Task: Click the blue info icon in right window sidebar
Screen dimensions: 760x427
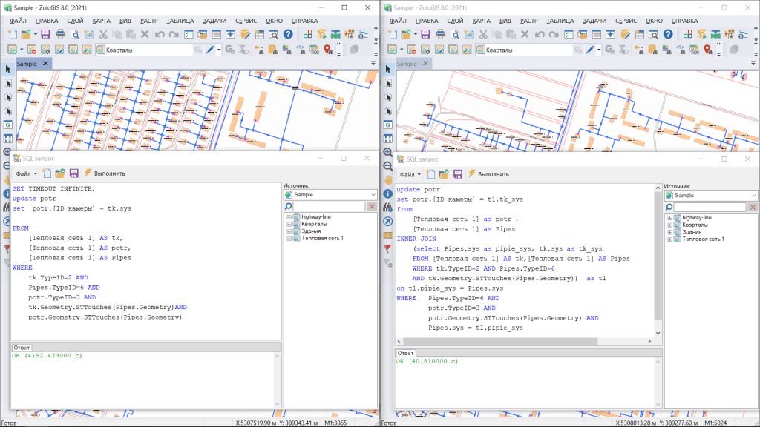Action: click(x=388, y=193)
